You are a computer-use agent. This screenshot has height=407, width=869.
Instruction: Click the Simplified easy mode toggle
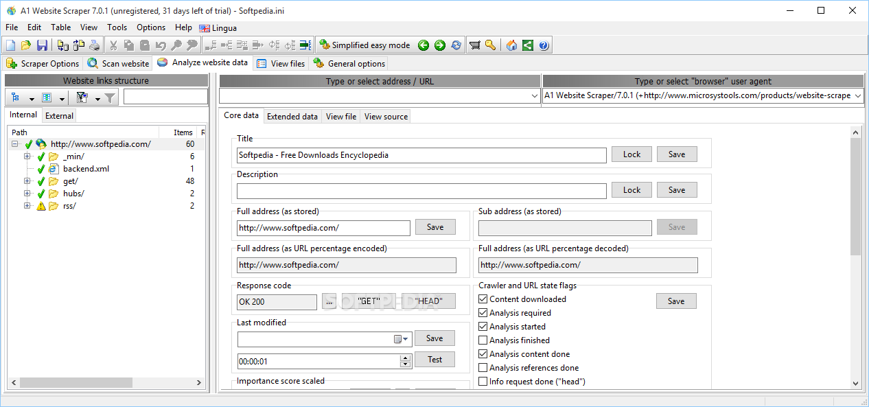coord(364,45)
